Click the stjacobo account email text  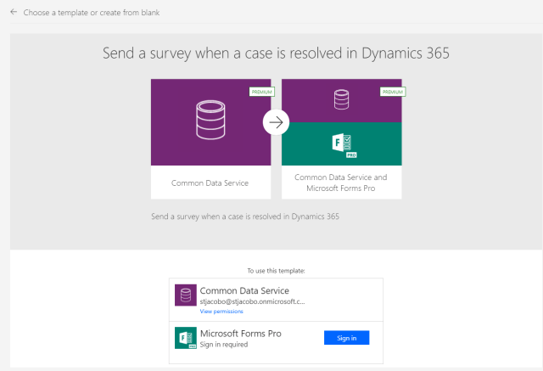click(x=246, y=301)
